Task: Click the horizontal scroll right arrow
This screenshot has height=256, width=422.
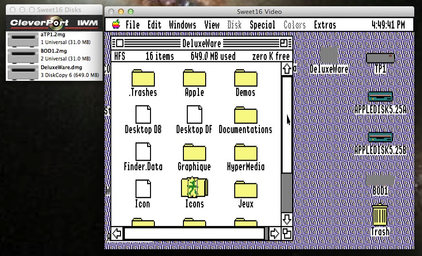Action: coord(274,233)
